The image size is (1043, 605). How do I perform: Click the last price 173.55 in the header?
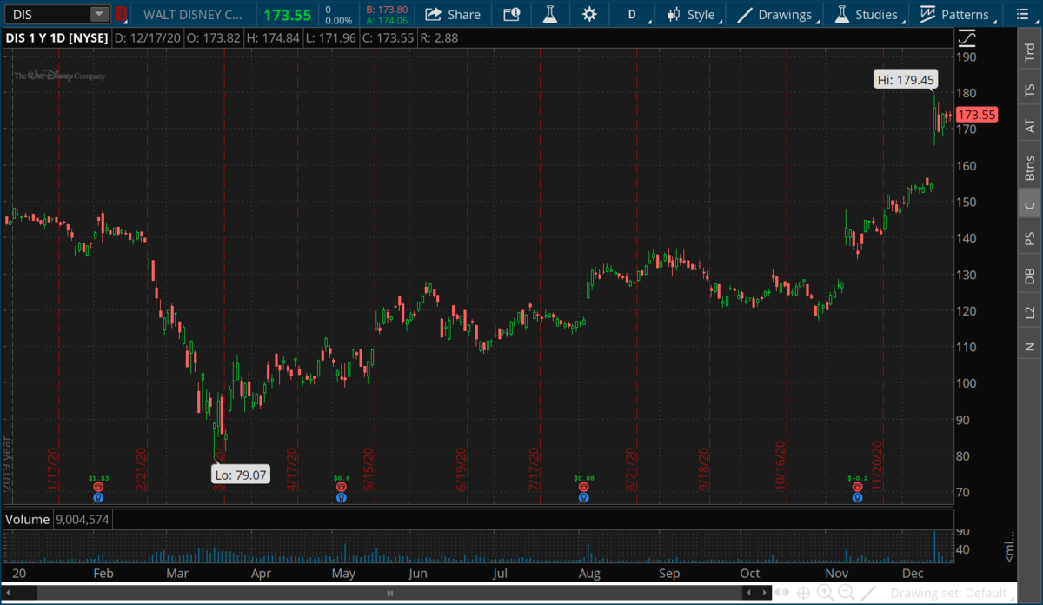coord(288,15)
